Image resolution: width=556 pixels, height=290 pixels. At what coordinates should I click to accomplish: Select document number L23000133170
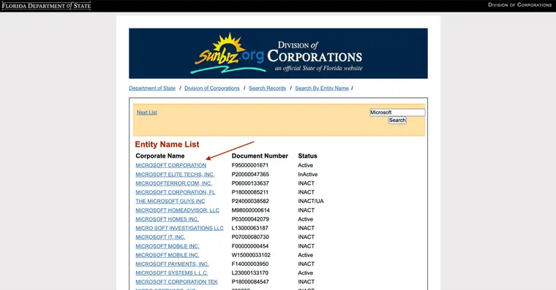coord(250,273)
